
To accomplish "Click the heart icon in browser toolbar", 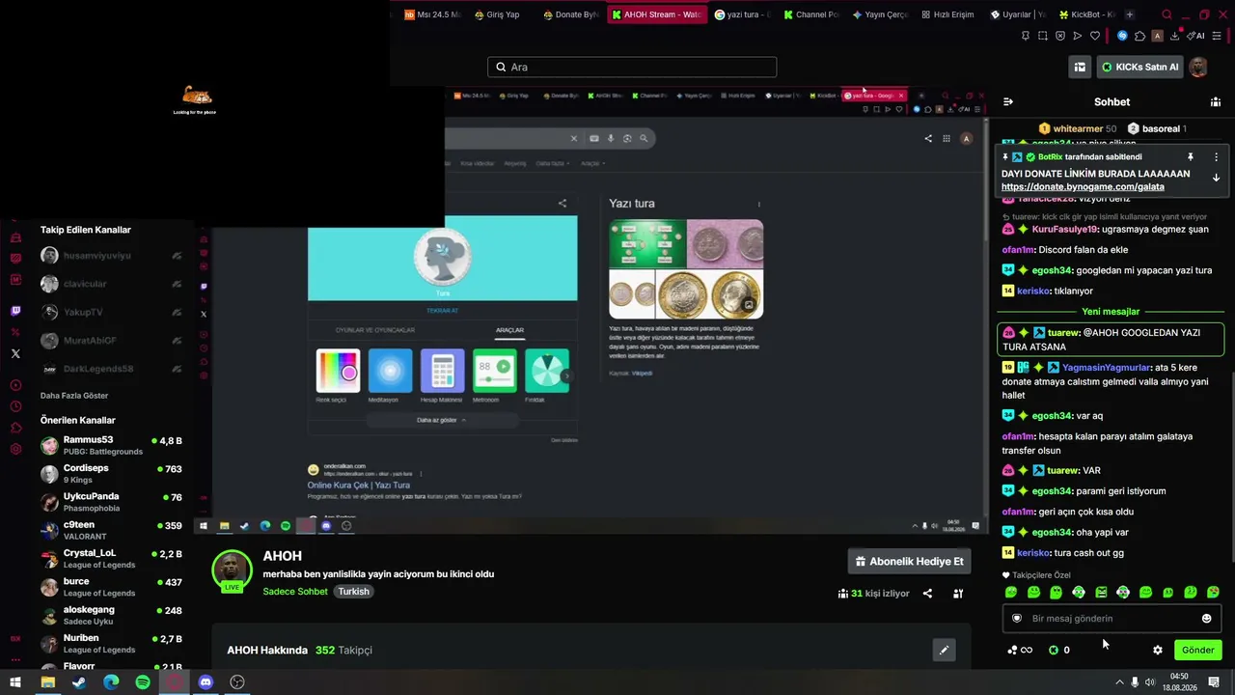I will 1095,36.
